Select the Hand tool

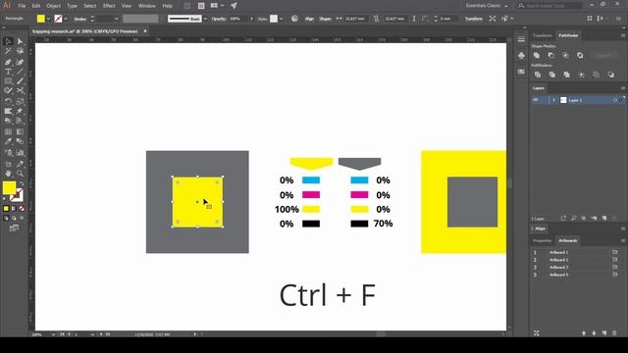8,174
